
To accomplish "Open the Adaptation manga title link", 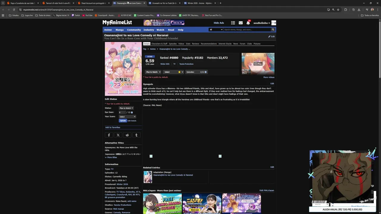I will (x=173, y=175).
